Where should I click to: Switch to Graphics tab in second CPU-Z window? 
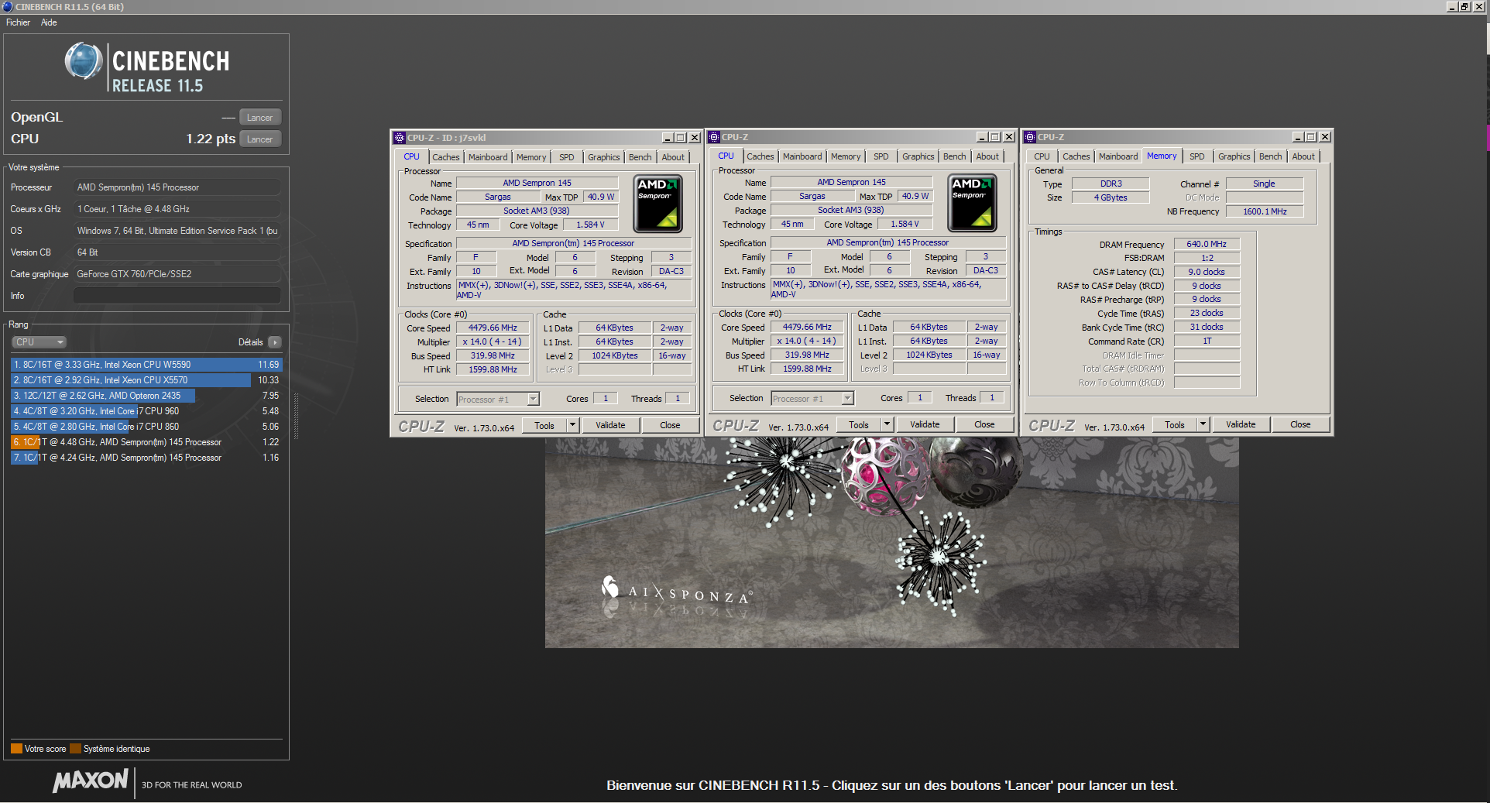click(918, 156)
